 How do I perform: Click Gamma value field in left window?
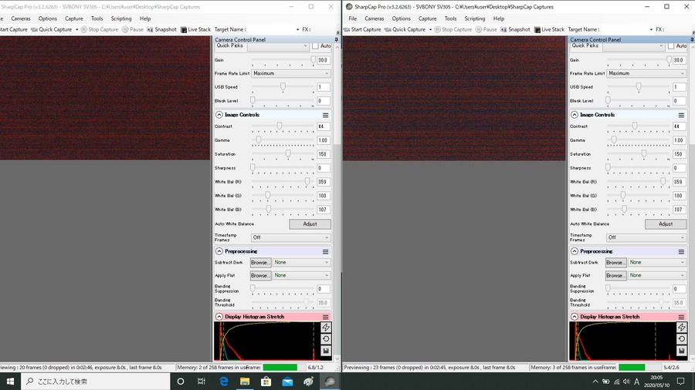324,140
